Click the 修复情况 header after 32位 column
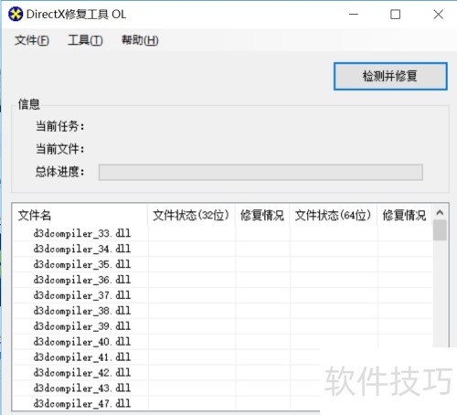Screen dimensions: 457x415 click(x=262, y=216)
